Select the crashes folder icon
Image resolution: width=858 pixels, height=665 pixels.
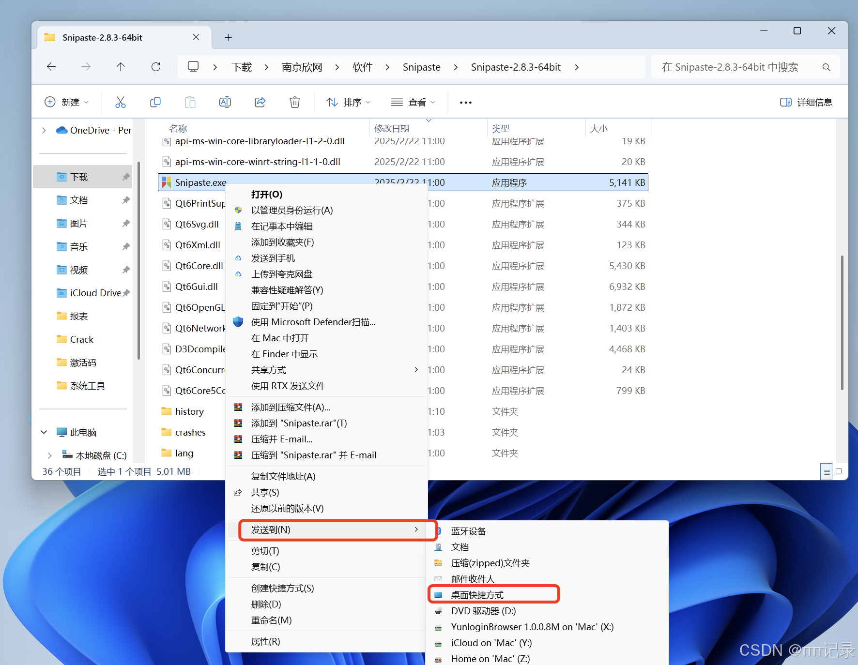click(x=167, y=432)
